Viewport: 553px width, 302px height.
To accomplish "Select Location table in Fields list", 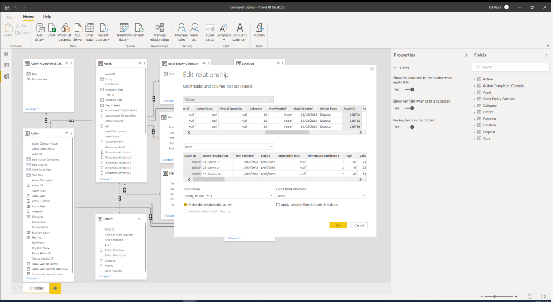I will click(x=490, y=125).
